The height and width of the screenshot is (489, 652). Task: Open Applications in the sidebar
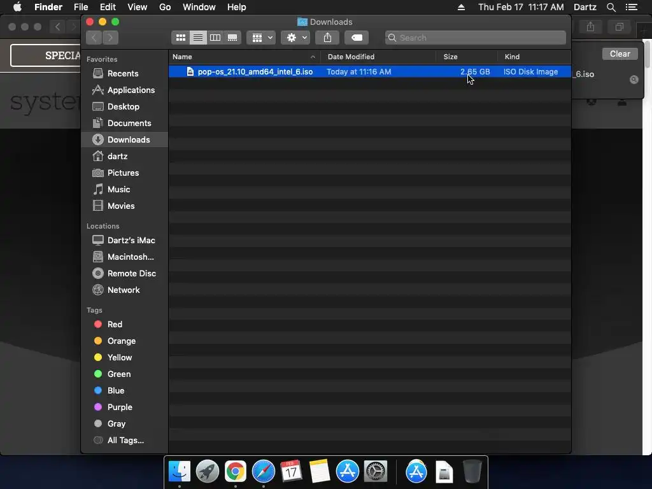click(x=124, y=90)
